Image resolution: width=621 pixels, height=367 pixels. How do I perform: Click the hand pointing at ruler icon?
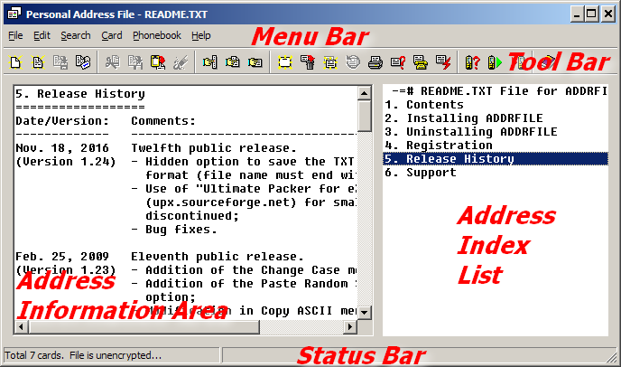tap(210, 62)
